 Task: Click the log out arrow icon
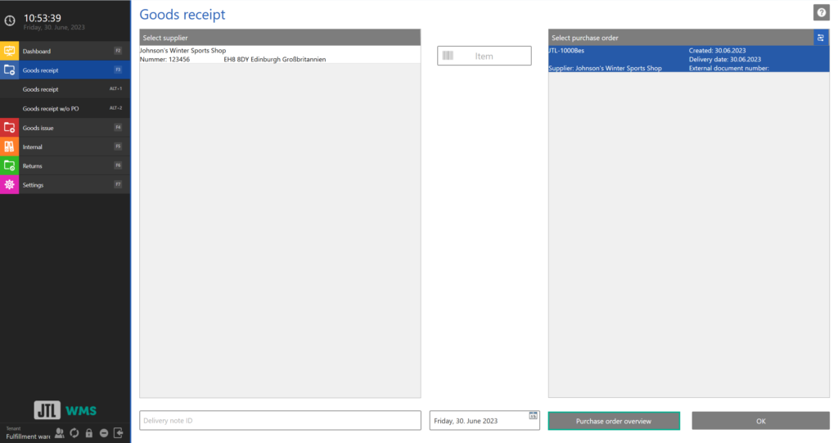[x=119, y=432]
